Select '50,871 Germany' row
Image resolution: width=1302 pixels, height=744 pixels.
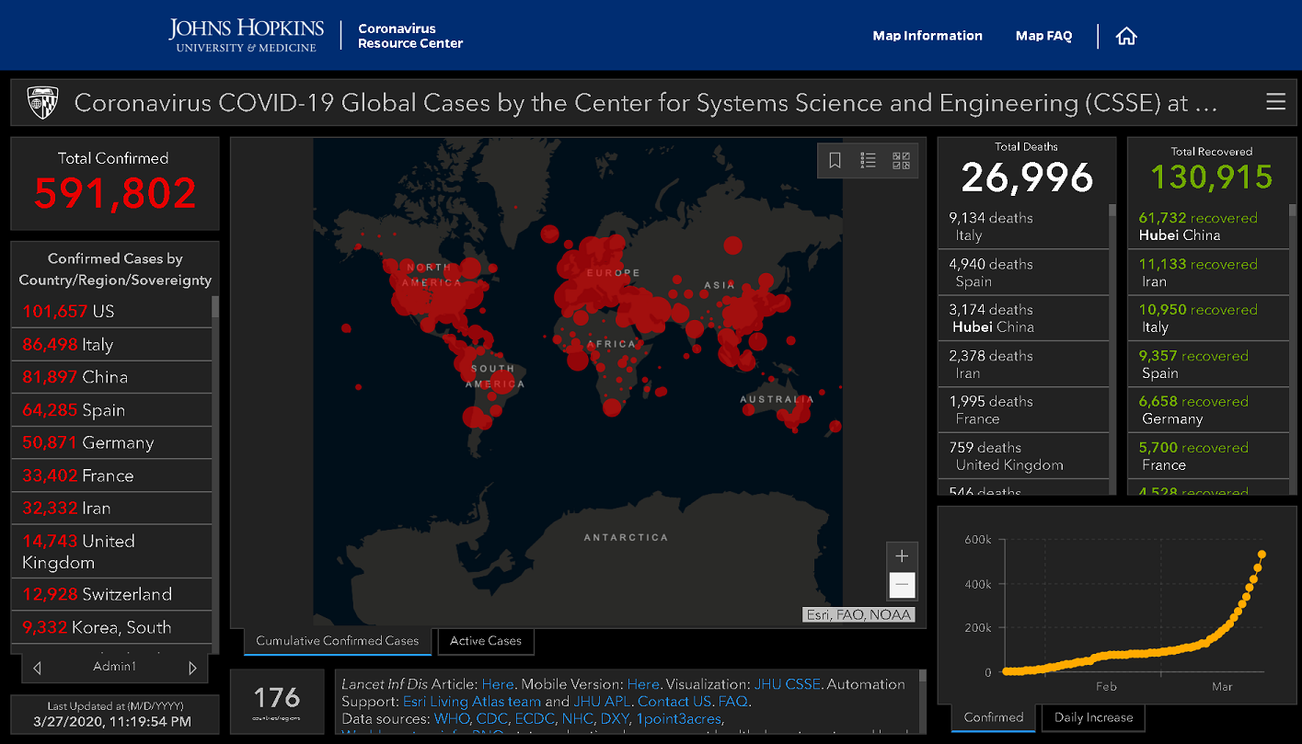pos(111,442)
